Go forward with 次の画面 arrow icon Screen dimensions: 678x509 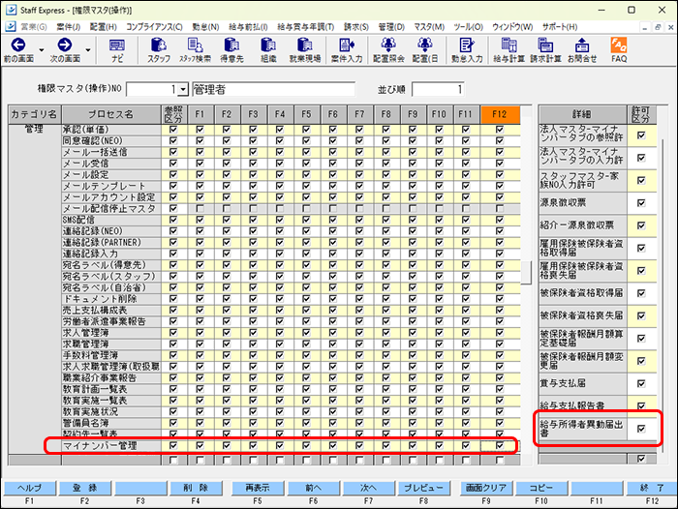click(x=65, y=45)
